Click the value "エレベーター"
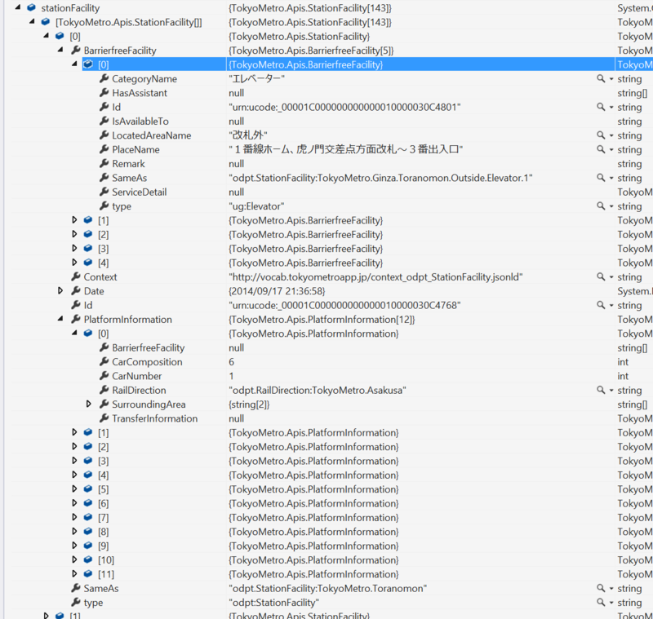 256,78
